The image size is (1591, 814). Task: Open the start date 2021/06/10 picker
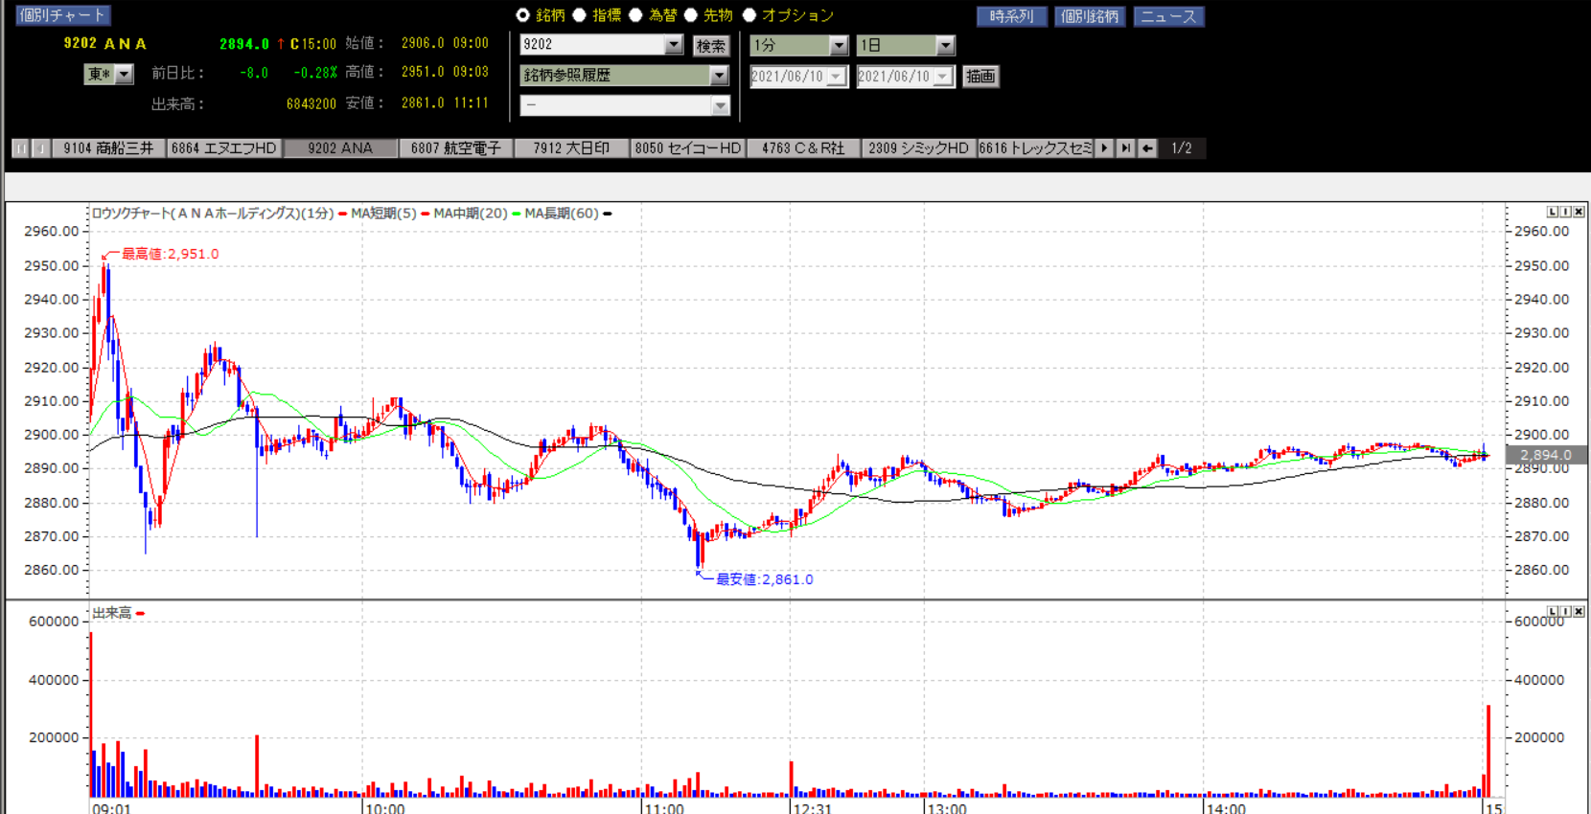coord(836,77)
